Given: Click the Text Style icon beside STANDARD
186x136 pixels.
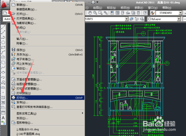Looking at the screenshot, I should point(153,13).
